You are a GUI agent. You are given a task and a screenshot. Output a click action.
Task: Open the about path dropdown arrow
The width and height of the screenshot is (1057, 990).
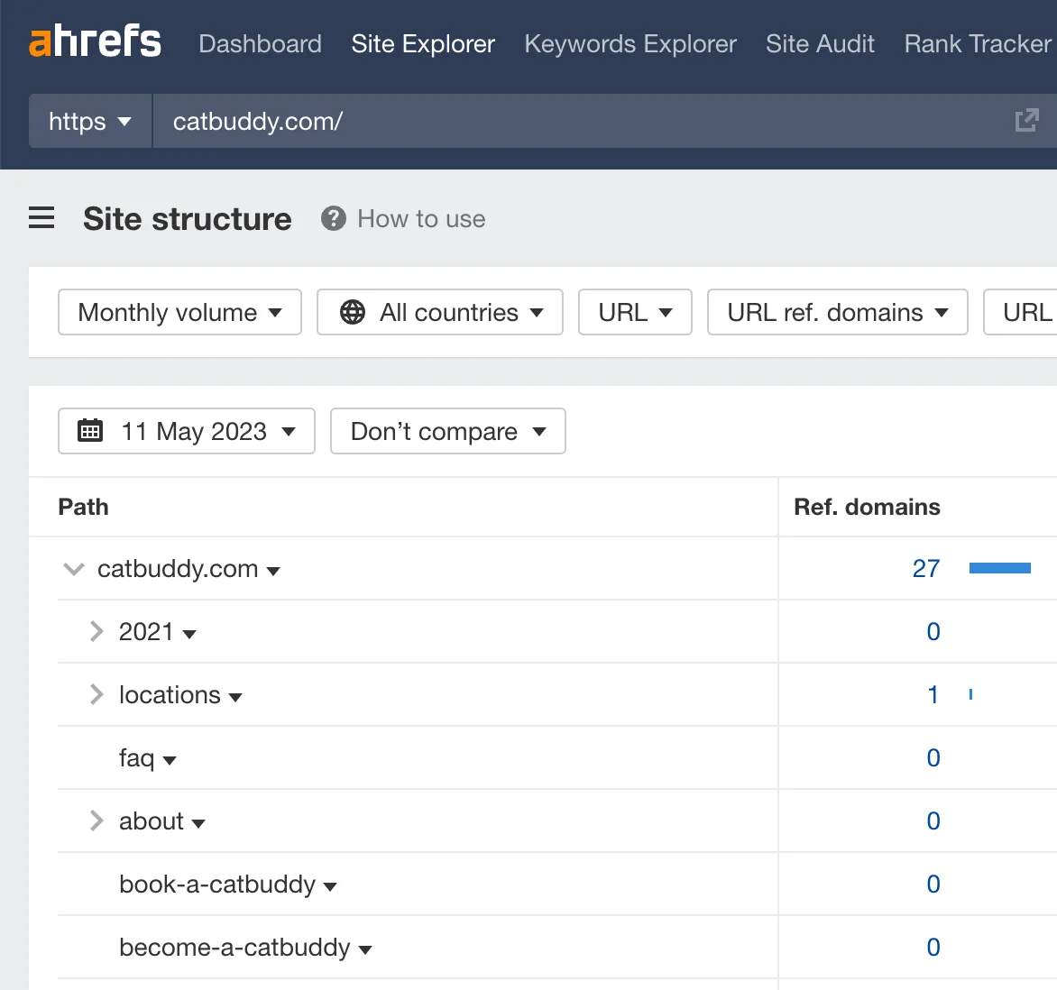[x=198, y=823]
